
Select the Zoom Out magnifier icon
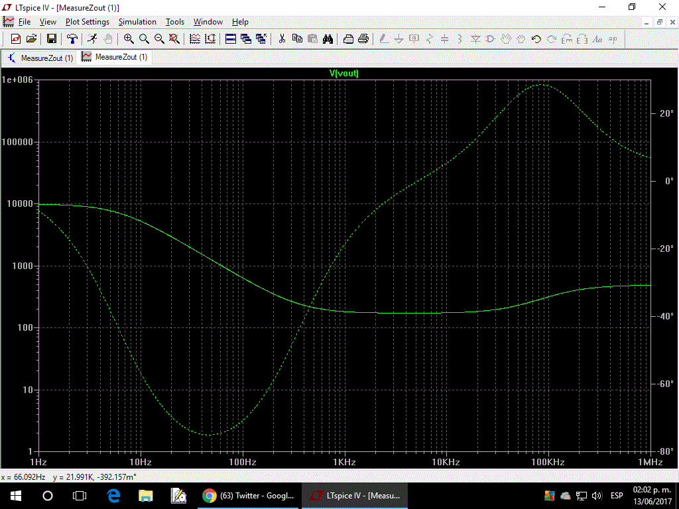coord(159,39)
